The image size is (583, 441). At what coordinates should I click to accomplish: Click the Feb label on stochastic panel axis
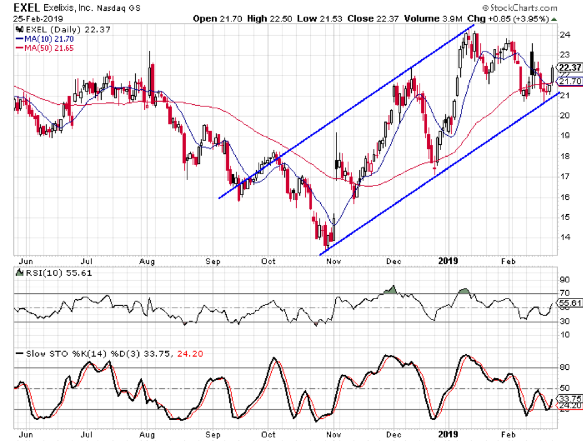click(x=508, y=434)
